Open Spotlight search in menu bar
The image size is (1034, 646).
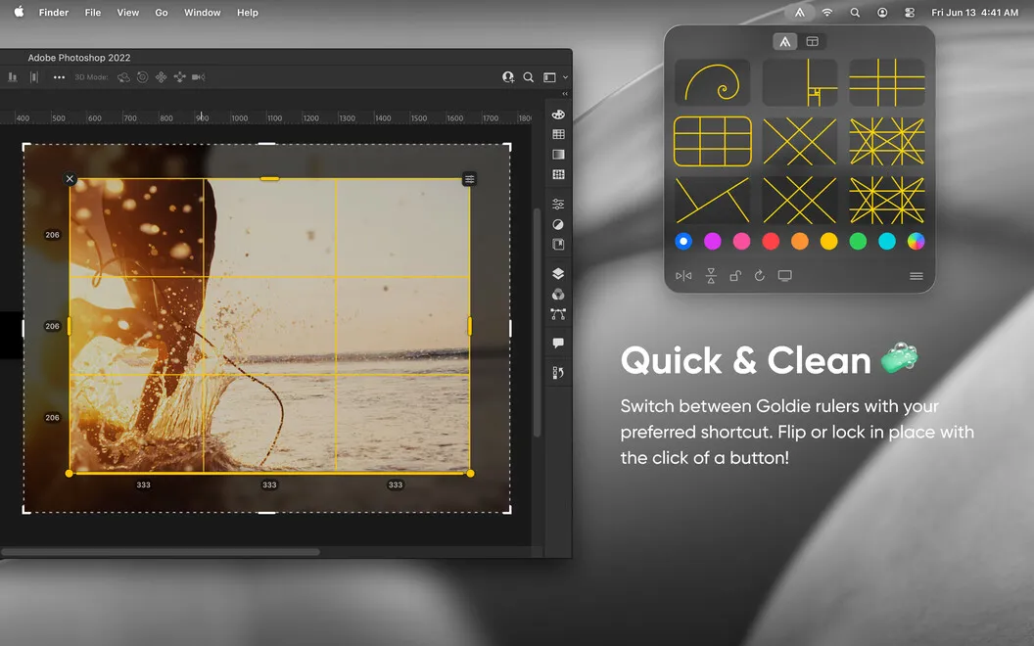pos(855,13)
